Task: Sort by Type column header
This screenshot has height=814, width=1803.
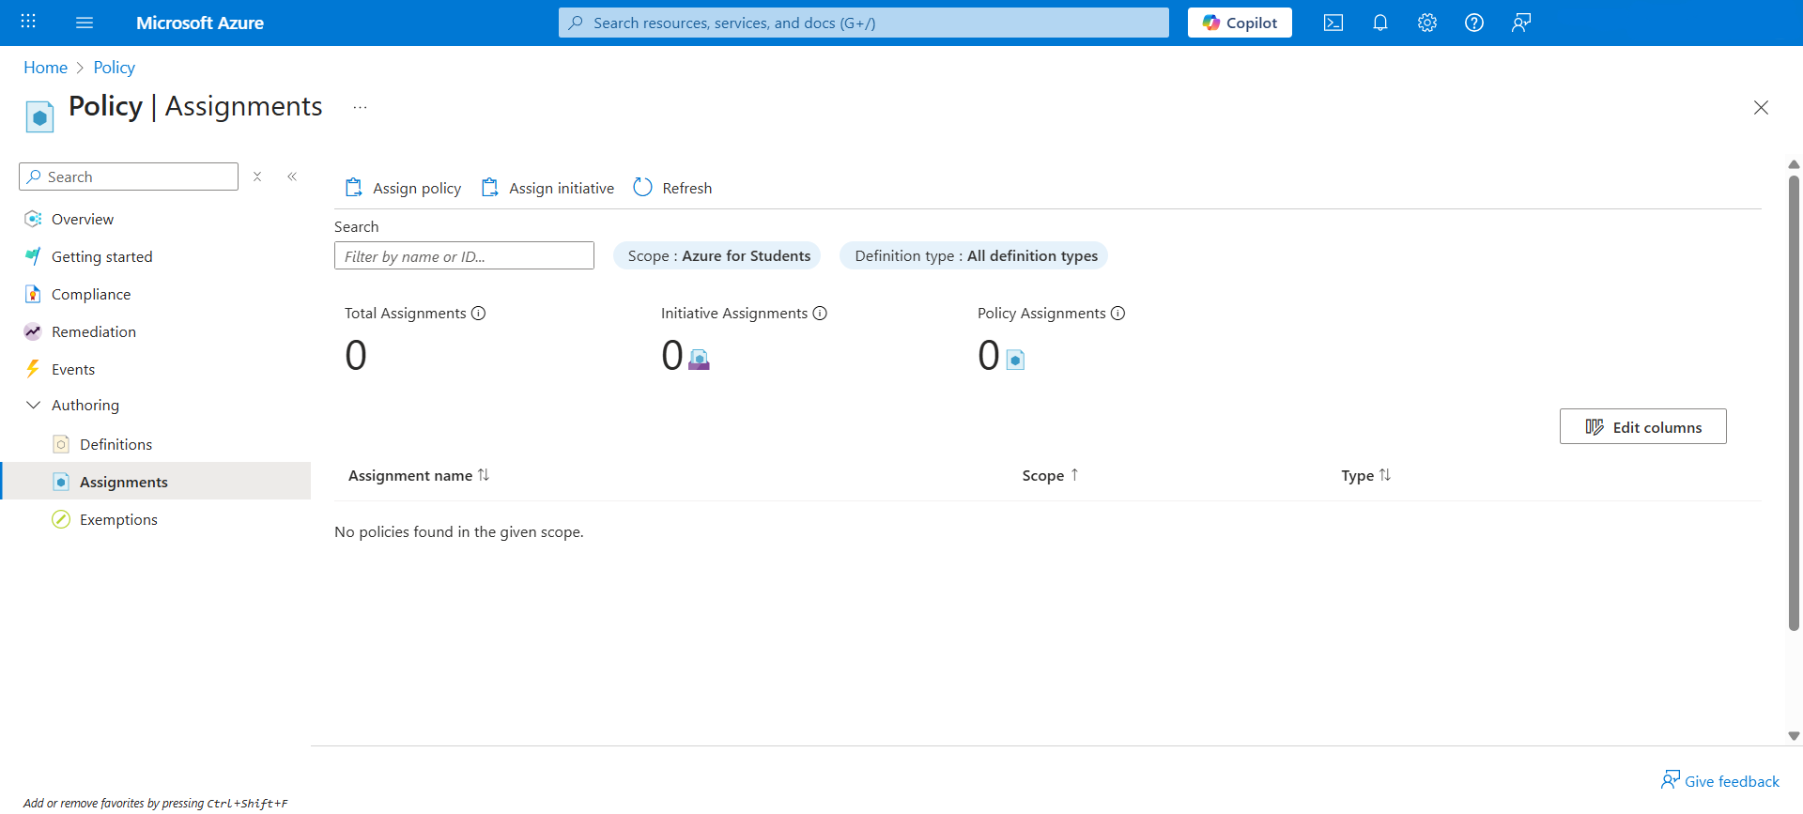Action: (1366, 476)
